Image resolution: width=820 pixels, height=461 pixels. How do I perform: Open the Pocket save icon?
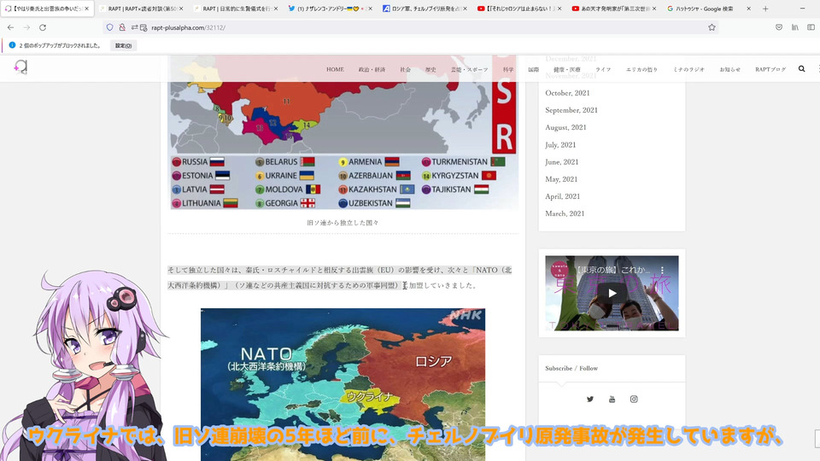click(x=779, y=27)
